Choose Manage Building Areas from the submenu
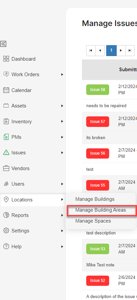This screenshot has height=300, width=137. point(101,210)
